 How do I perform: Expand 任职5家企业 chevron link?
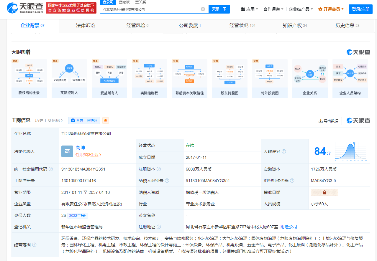(88, 155)
